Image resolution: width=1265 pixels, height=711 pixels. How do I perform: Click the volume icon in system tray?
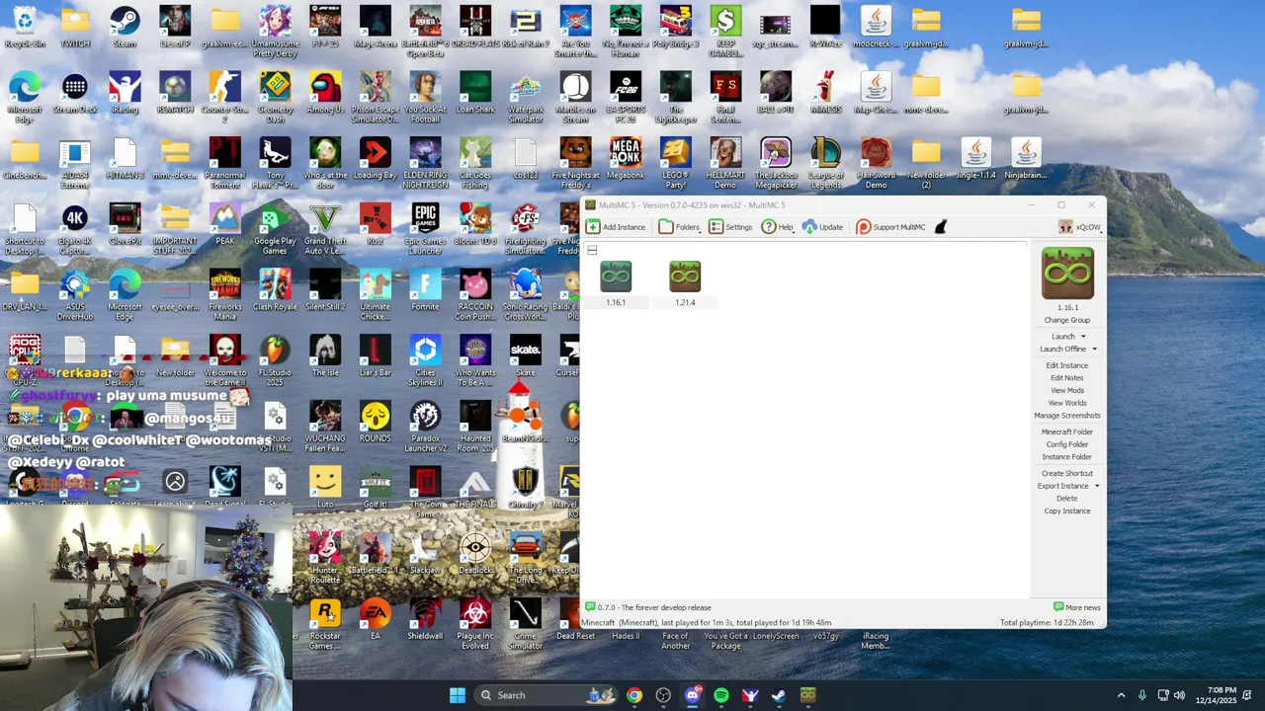pyautogui.click(x=1179, y=695)
